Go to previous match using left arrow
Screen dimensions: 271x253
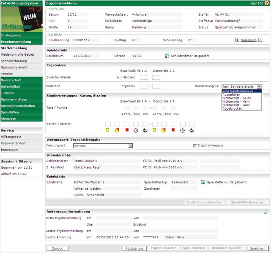coord(237,40)
